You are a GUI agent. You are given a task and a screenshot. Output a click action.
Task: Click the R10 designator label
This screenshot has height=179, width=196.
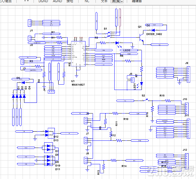(x=126, y=119)
